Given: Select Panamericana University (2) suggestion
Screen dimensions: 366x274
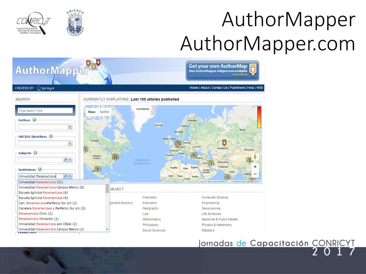Looking at the screenshot, I should [x=61, y=219].
